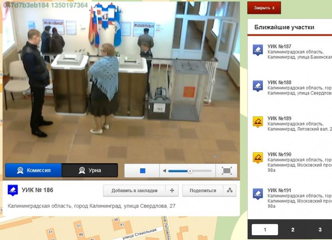Mute the video using the speaker icon
Viewport: 332px width, 240px height.
click(164, 171)
